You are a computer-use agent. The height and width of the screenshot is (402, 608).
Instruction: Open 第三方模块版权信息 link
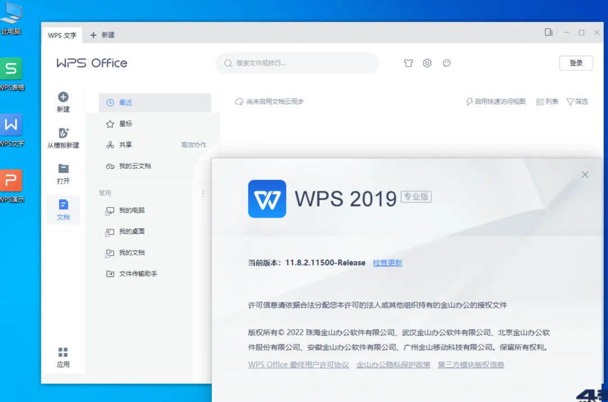tap(471, 365)
